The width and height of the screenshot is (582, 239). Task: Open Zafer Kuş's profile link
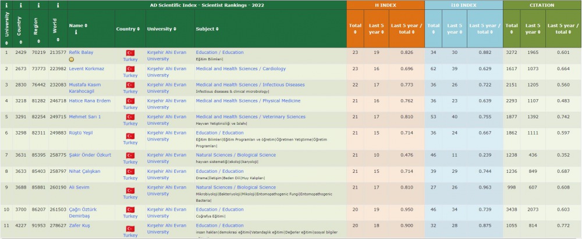pos(79,225)
